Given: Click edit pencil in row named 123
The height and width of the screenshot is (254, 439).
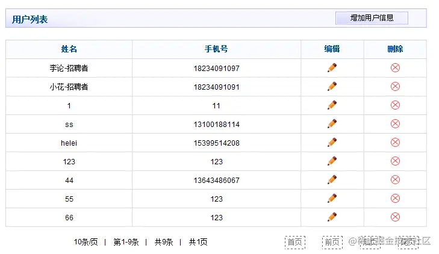Looking at the screenshot, I should (x=332, y=161).
